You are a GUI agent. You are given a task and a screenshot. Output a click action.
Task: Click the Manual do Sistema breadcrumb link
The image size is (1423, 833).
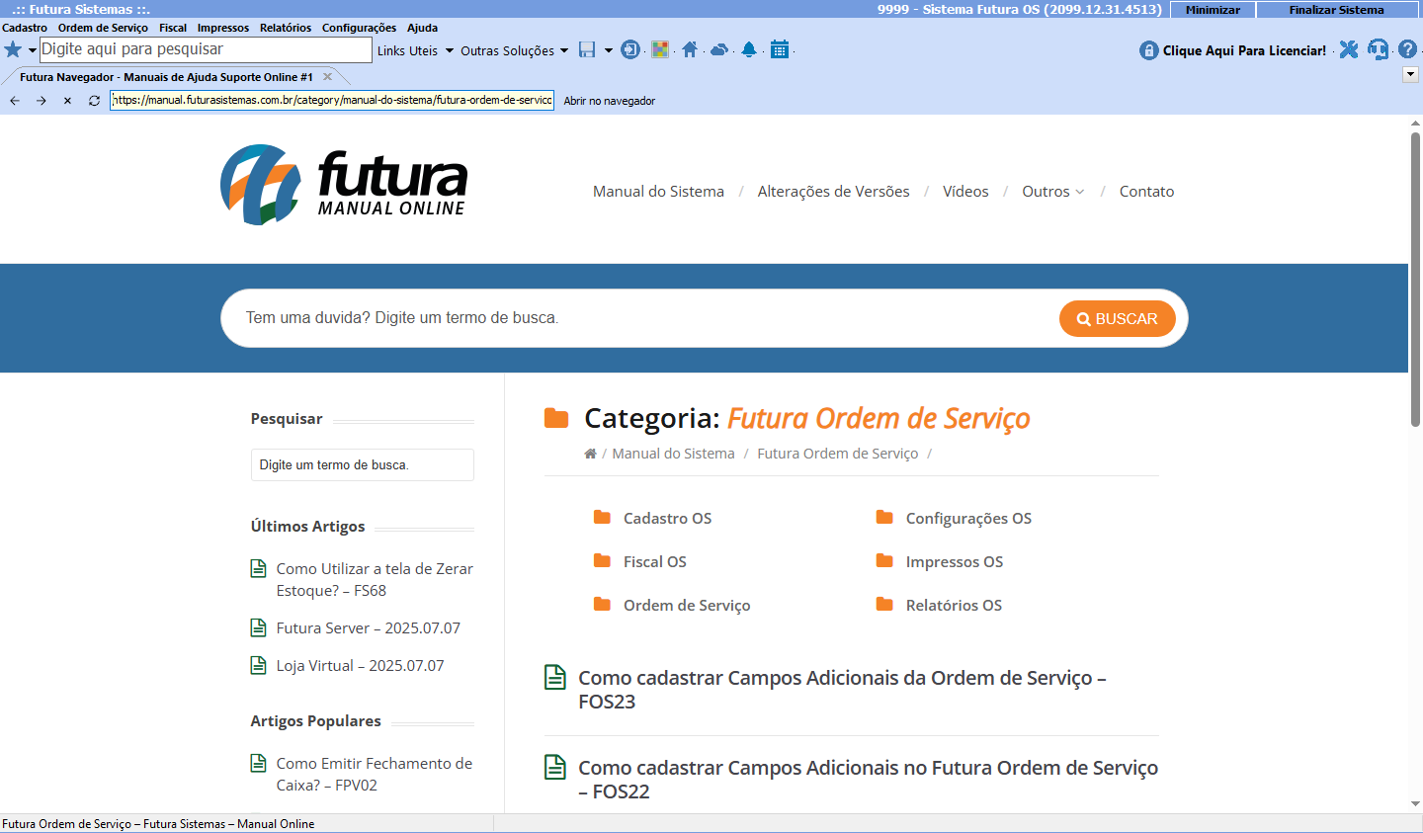[673, 454]
